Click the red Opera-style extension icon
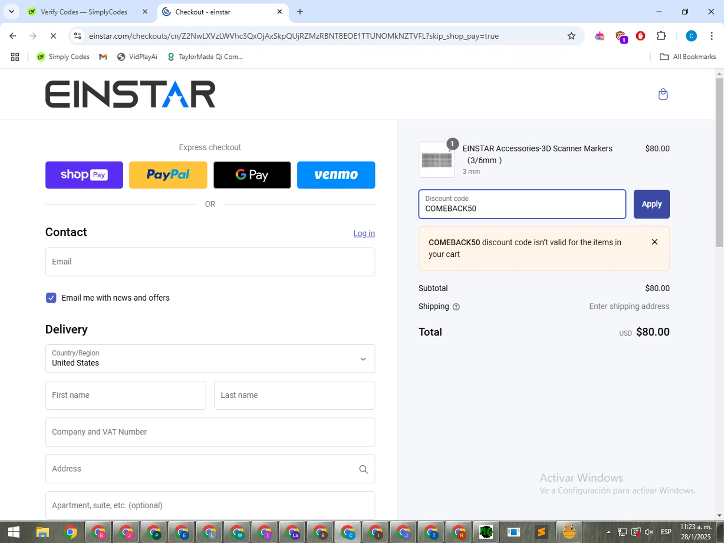 pyautogui.click(x=640, y=36)
